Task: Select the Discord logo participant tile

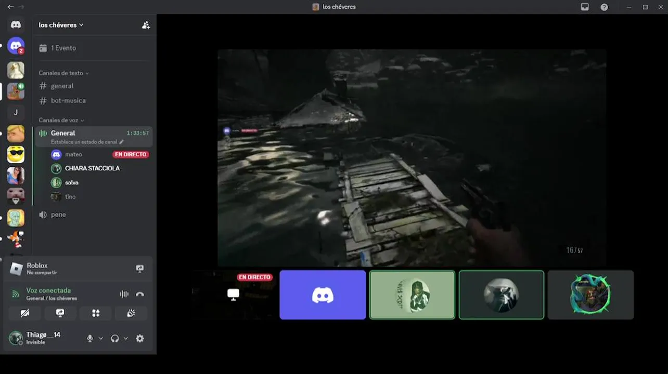Action: coord(323,295)
